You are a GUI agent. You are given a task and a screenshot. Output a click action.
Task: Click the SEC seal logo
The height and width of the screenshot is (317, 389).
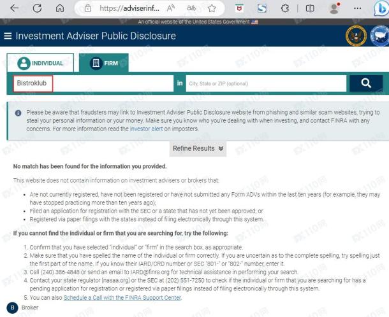pos(356,36)
